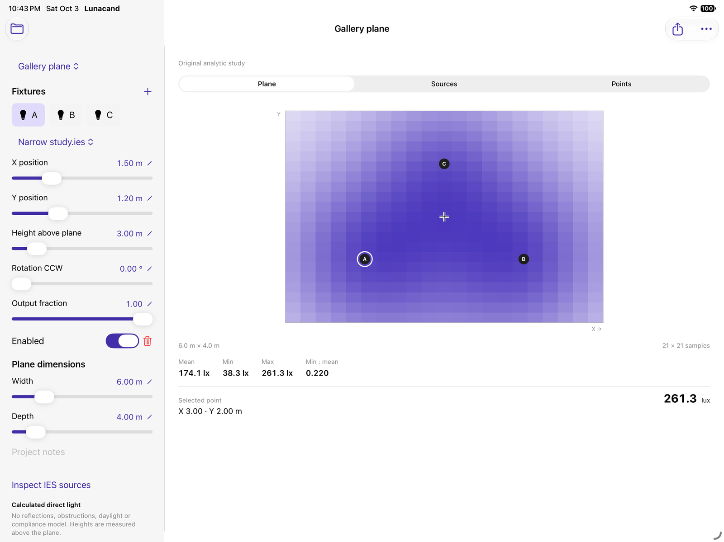Click the Max 261.3 lx statistic
This screenshot has height=542, width=724.
277,368
